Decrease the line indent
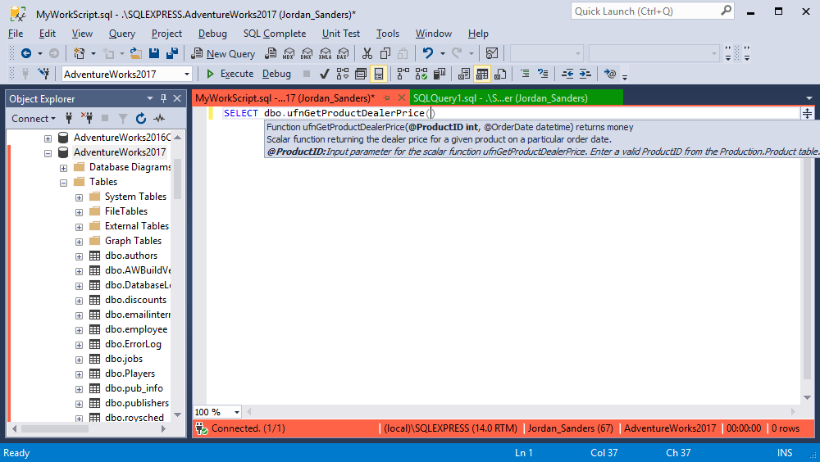 point(567,74)
